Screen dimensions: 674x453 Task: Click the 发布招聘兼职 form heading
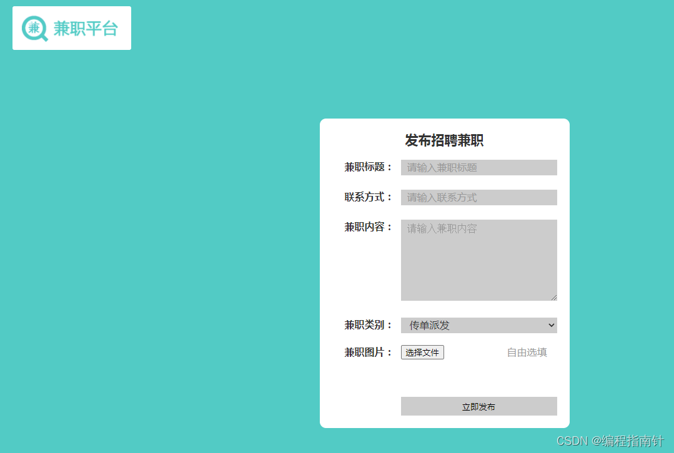coord(445,140)
